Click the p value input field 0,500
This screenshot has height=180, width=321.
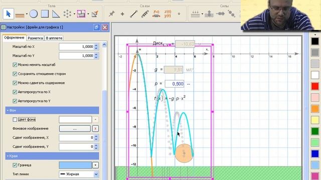(175, 84)
